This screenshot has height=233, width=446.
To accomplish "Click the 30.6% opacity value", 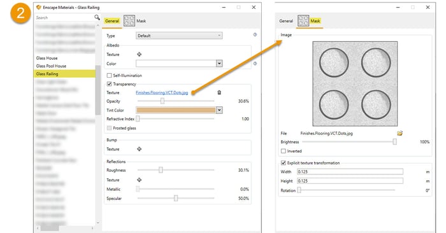I will [x=243, y=101].
